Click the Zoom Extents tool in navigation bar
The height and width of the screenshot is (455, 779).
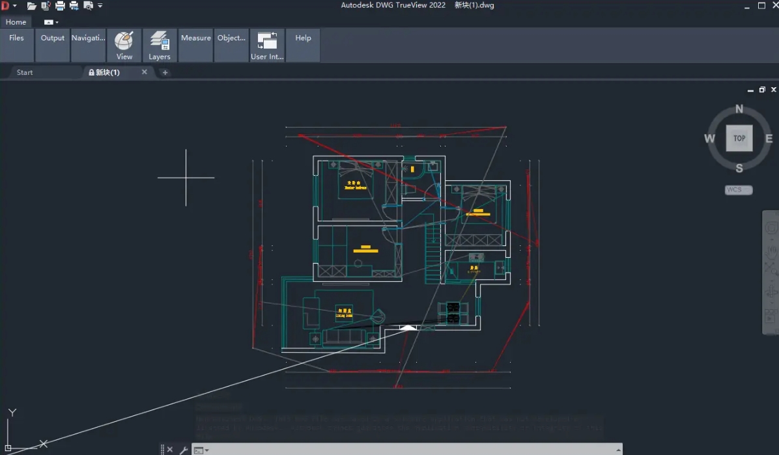(771, 269)
